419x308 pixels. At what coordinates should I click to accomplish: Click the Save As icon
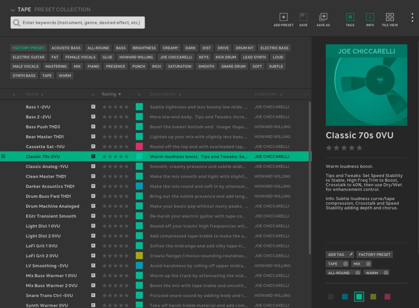pyautogui.click(x=323, y=17)
